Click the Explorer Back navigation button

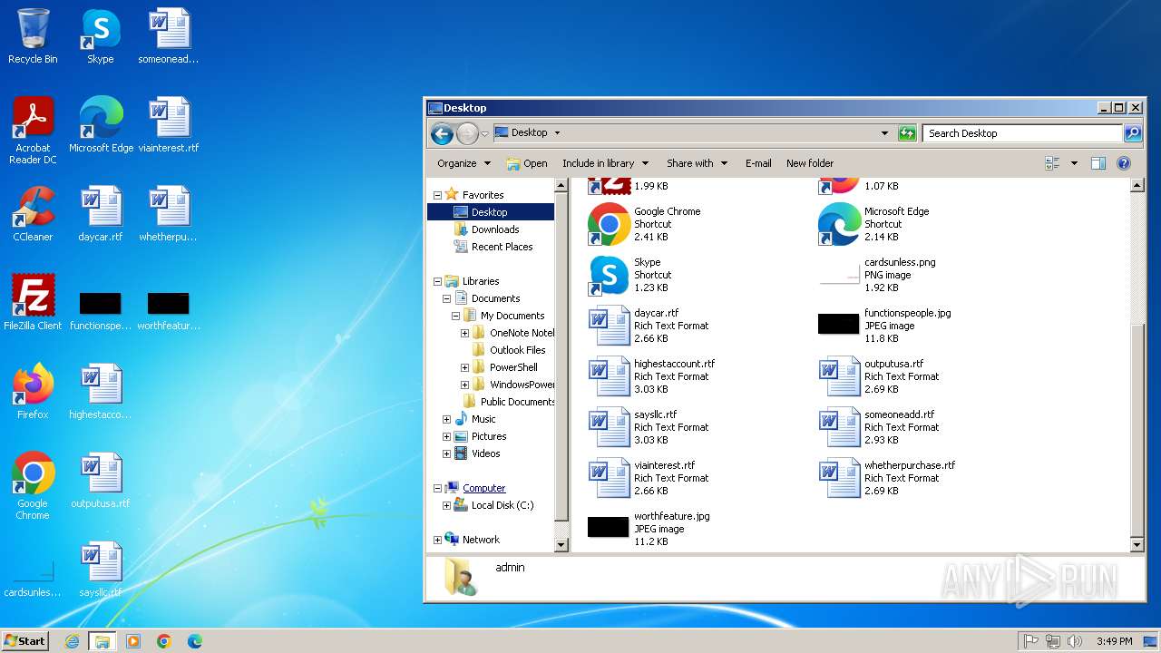(442, 134)
